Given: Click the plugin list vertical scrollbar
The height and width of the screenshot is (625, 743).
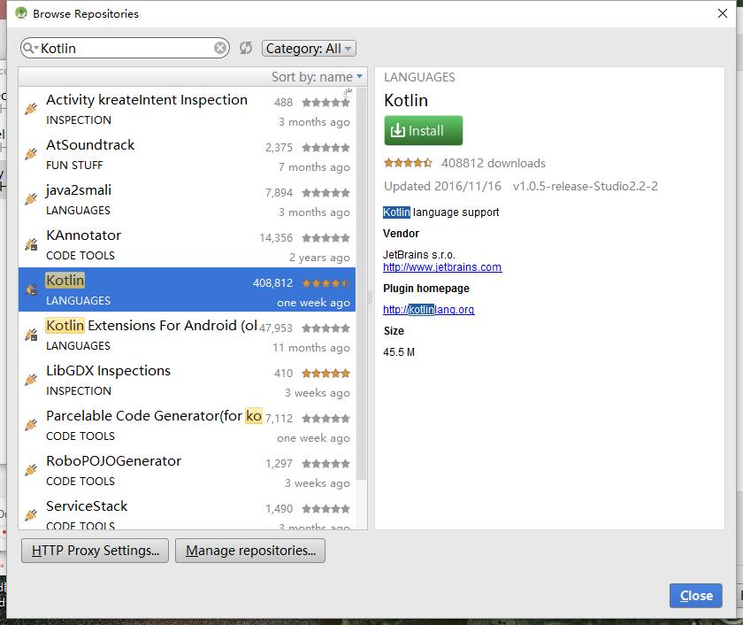Looking at the screenshot, I should (361, 284).
